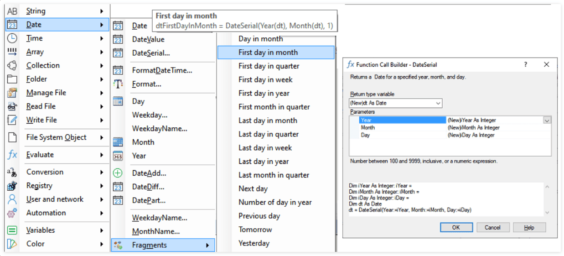Click the calendar icon beside DateSerial
This screenshot has height=256, width=564.
118,53
